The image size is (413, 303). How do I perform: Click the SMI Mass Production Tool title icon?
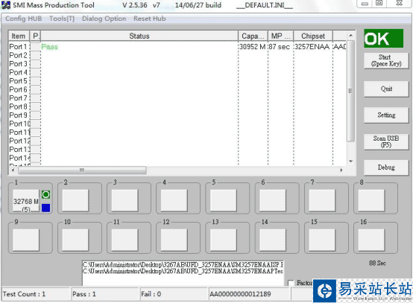tap(6, 5)
